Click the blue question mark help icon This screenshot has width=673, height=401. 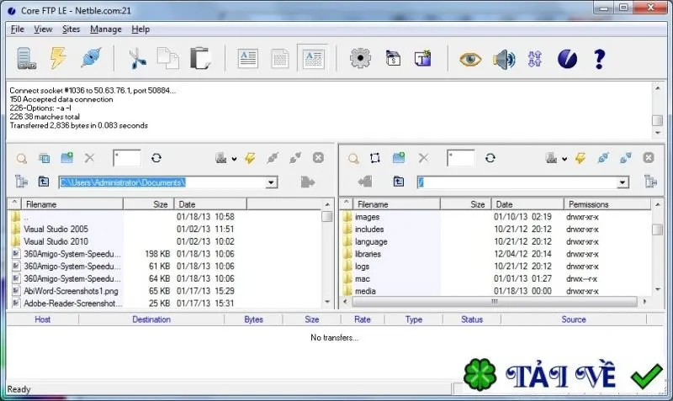600,59
